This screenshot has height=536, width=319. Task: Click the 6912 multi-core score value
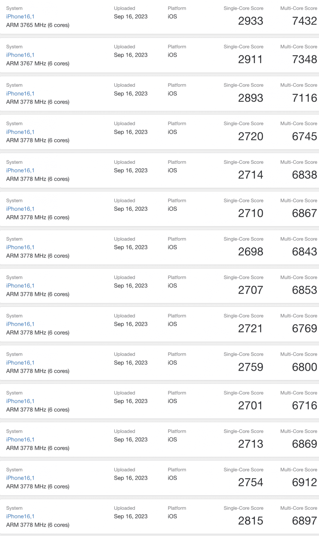tap(304, 482)
